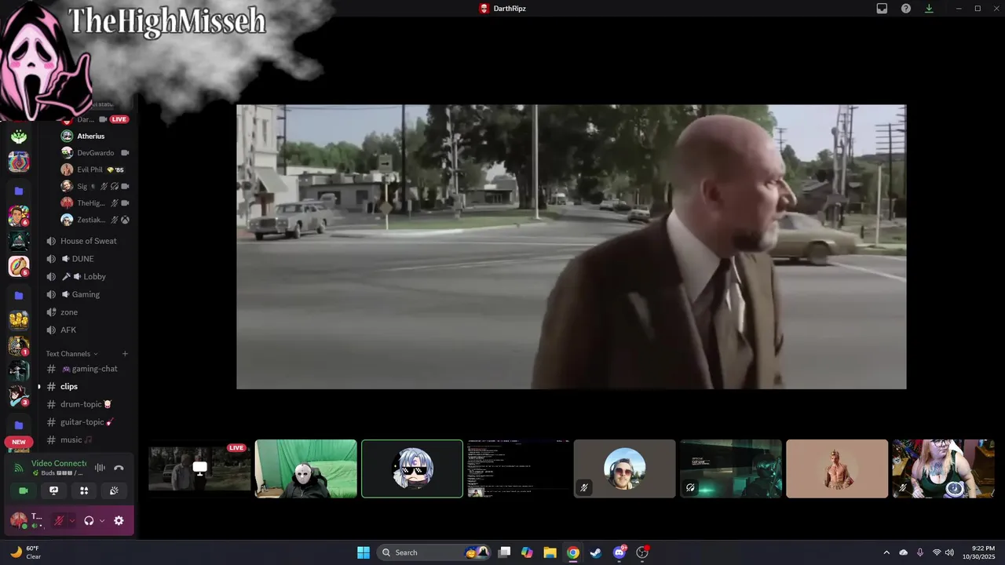Screen dimensions: 1005x565
Task: Select the tan-background avatar participant tile
Action: coord(837,468)
